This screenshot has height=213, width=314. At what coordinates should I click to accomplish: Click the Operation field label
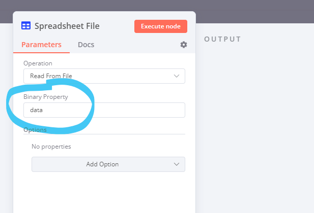coord(38,63)
